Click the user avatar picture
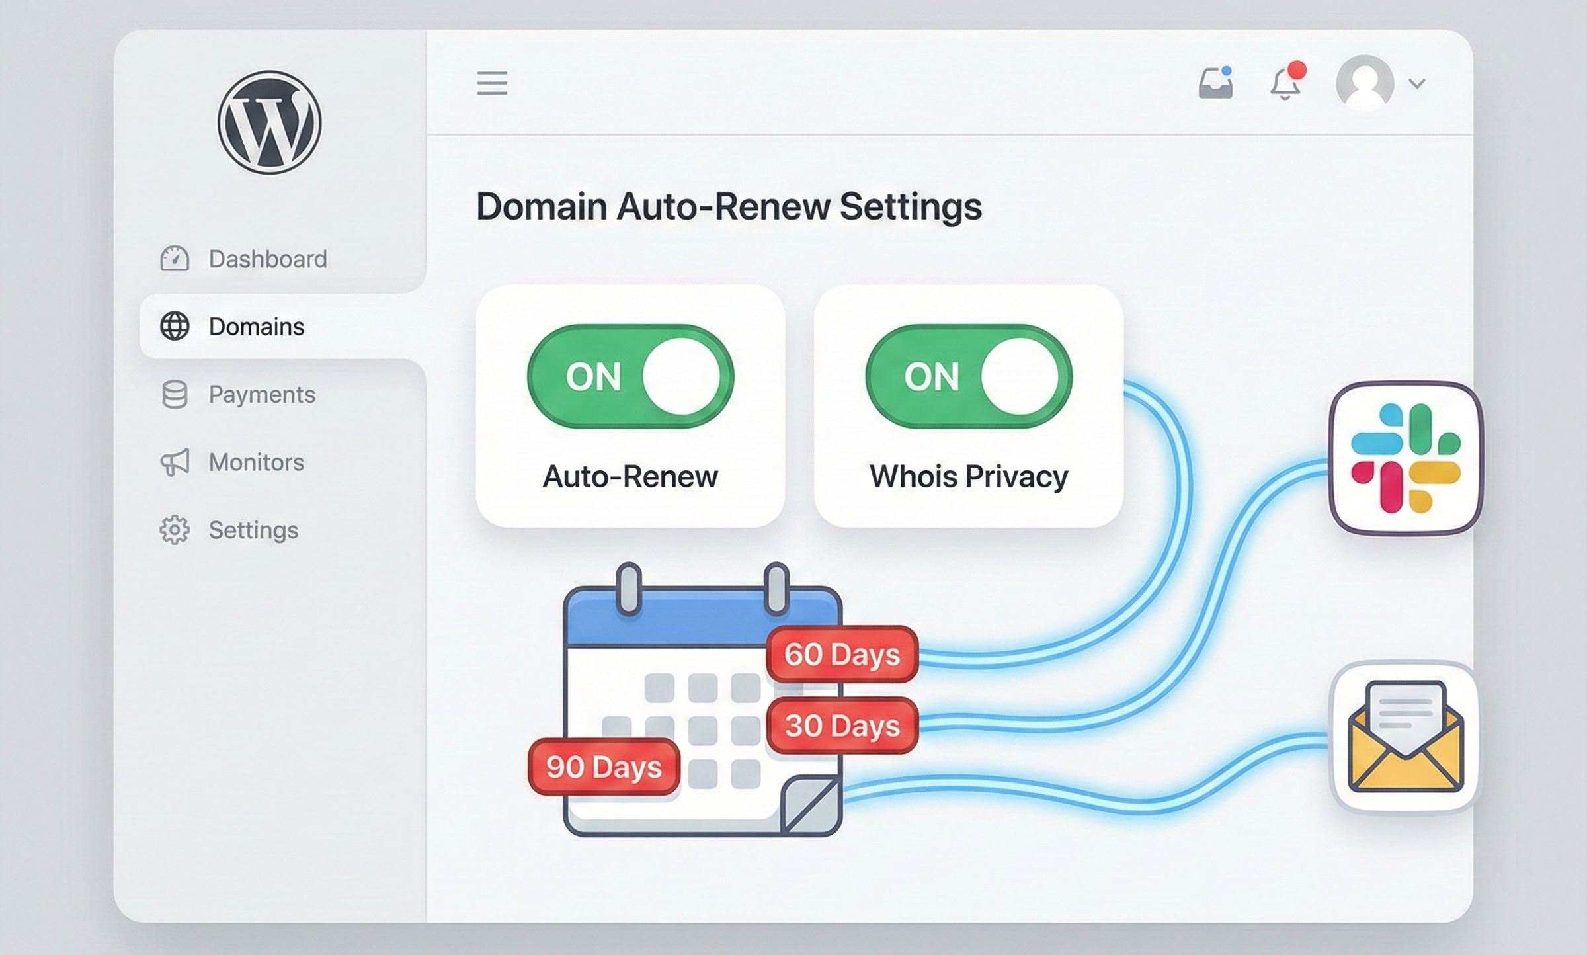1587x955 pixels. coord(1365,83)
